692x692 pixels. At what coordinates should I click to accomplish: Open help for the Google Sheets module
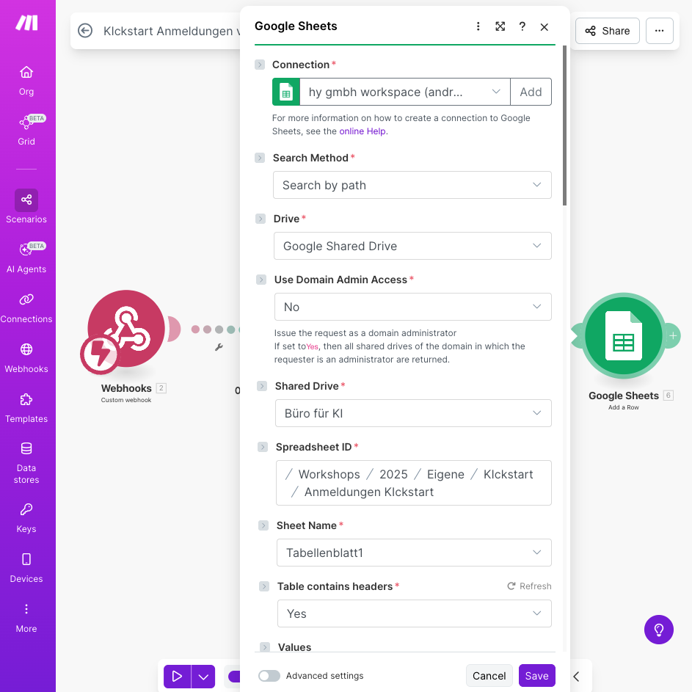(522, 26)
